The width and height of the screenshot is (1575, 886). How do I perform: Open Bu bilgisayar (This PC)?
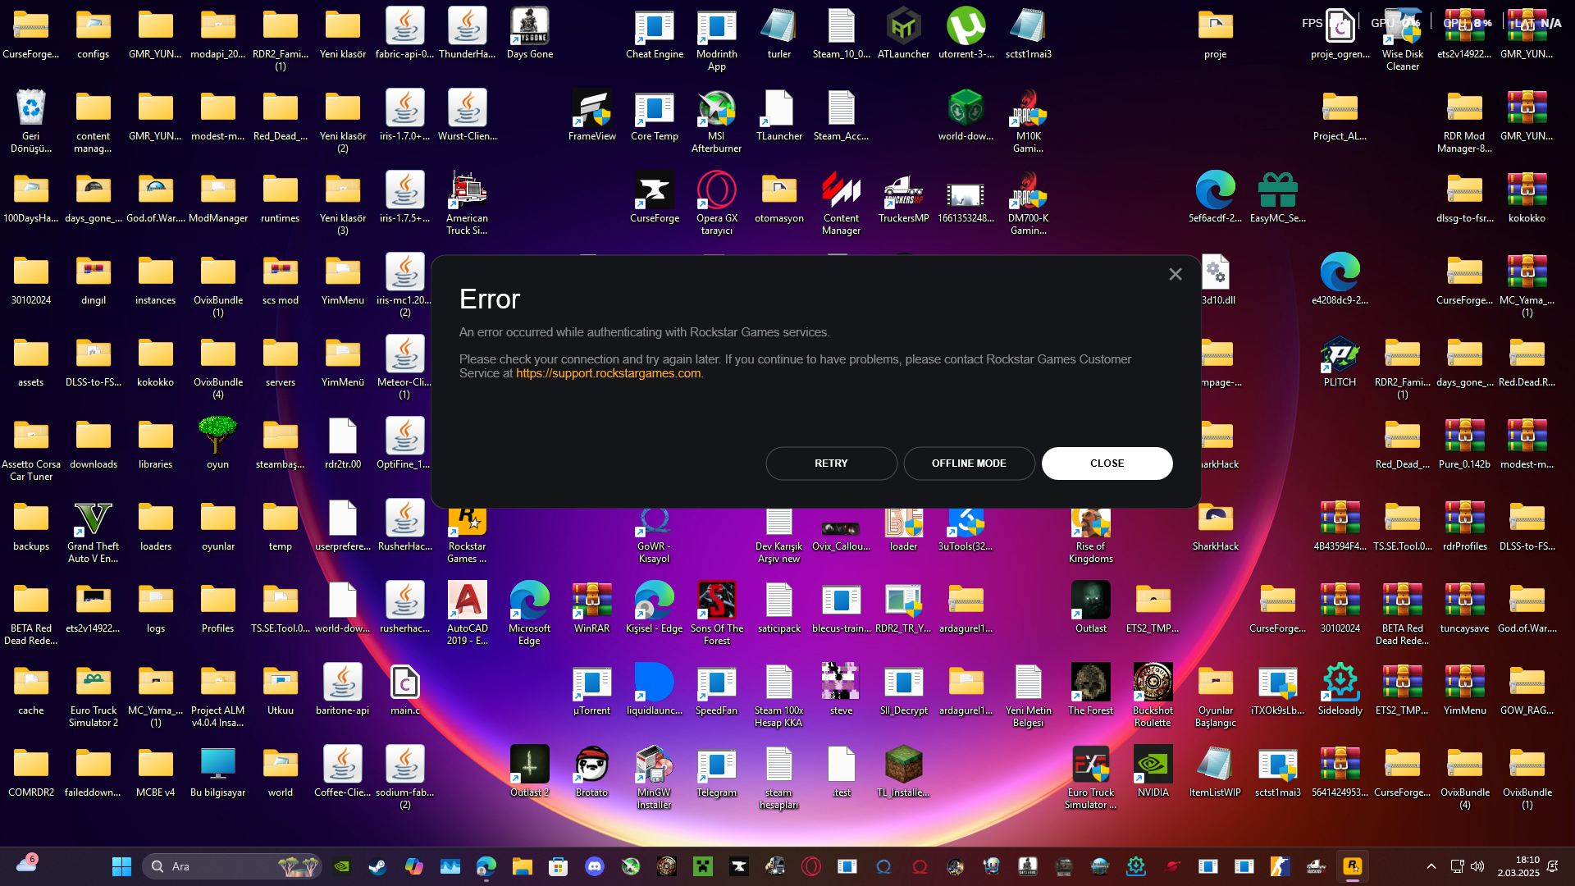point(218,773)
